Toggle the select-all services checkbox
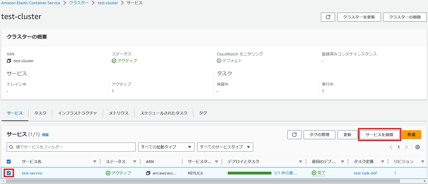Viewport: 428px width, 184px height. tap(9, 162)
